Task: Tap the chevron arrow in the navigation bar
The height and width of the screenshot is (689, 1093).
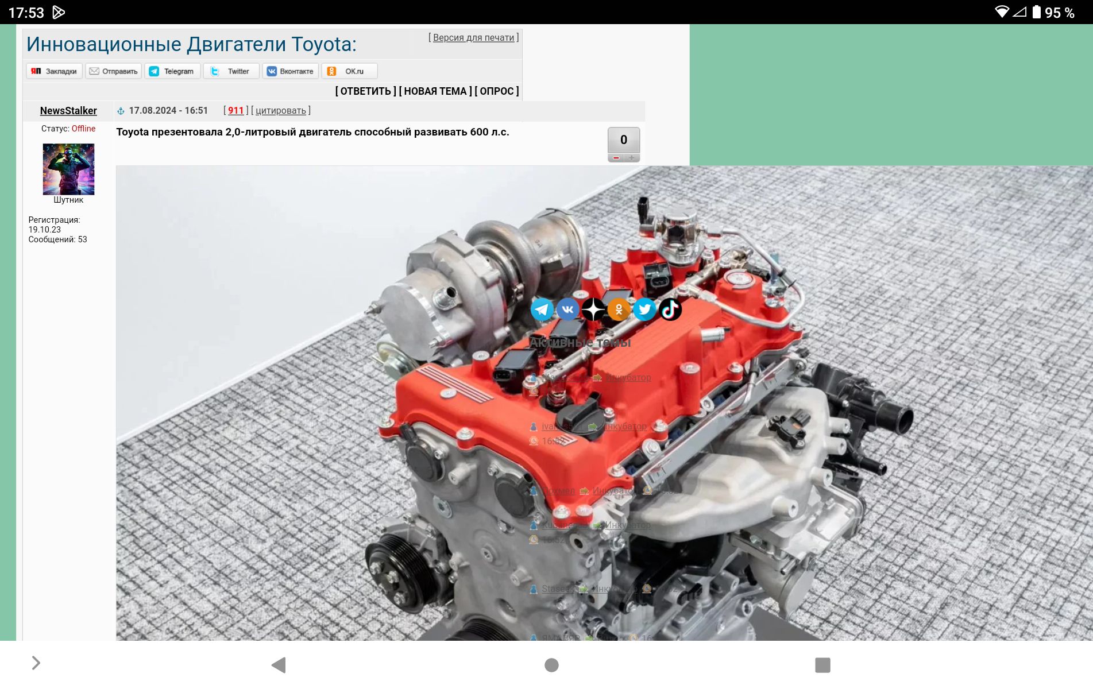Action: point(36,663)
